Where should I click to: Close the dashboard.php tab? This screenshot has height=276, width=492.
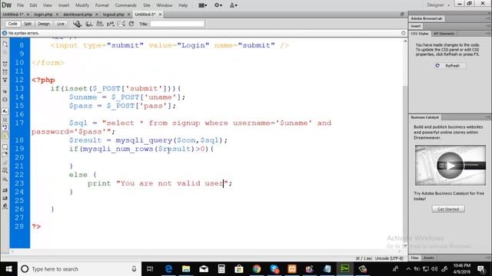[x=97, y=15]
